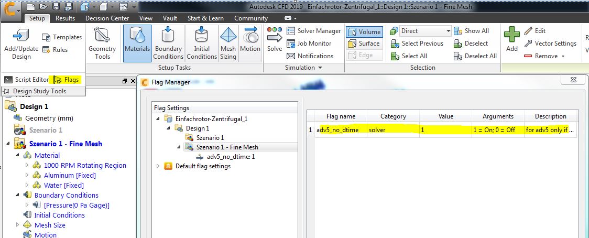Image resolution: width=589 pixels, height=238 pixels.
Task: Select Geometry (mm) in the tree
Action: tap(49, 118)
